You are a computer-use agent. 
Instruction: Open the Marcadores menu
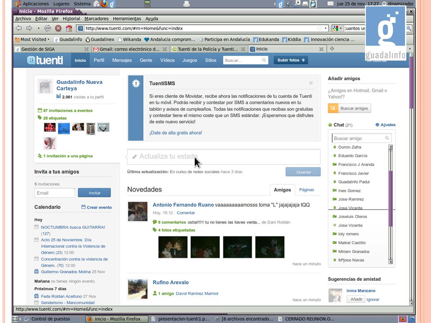pos(97,19)
